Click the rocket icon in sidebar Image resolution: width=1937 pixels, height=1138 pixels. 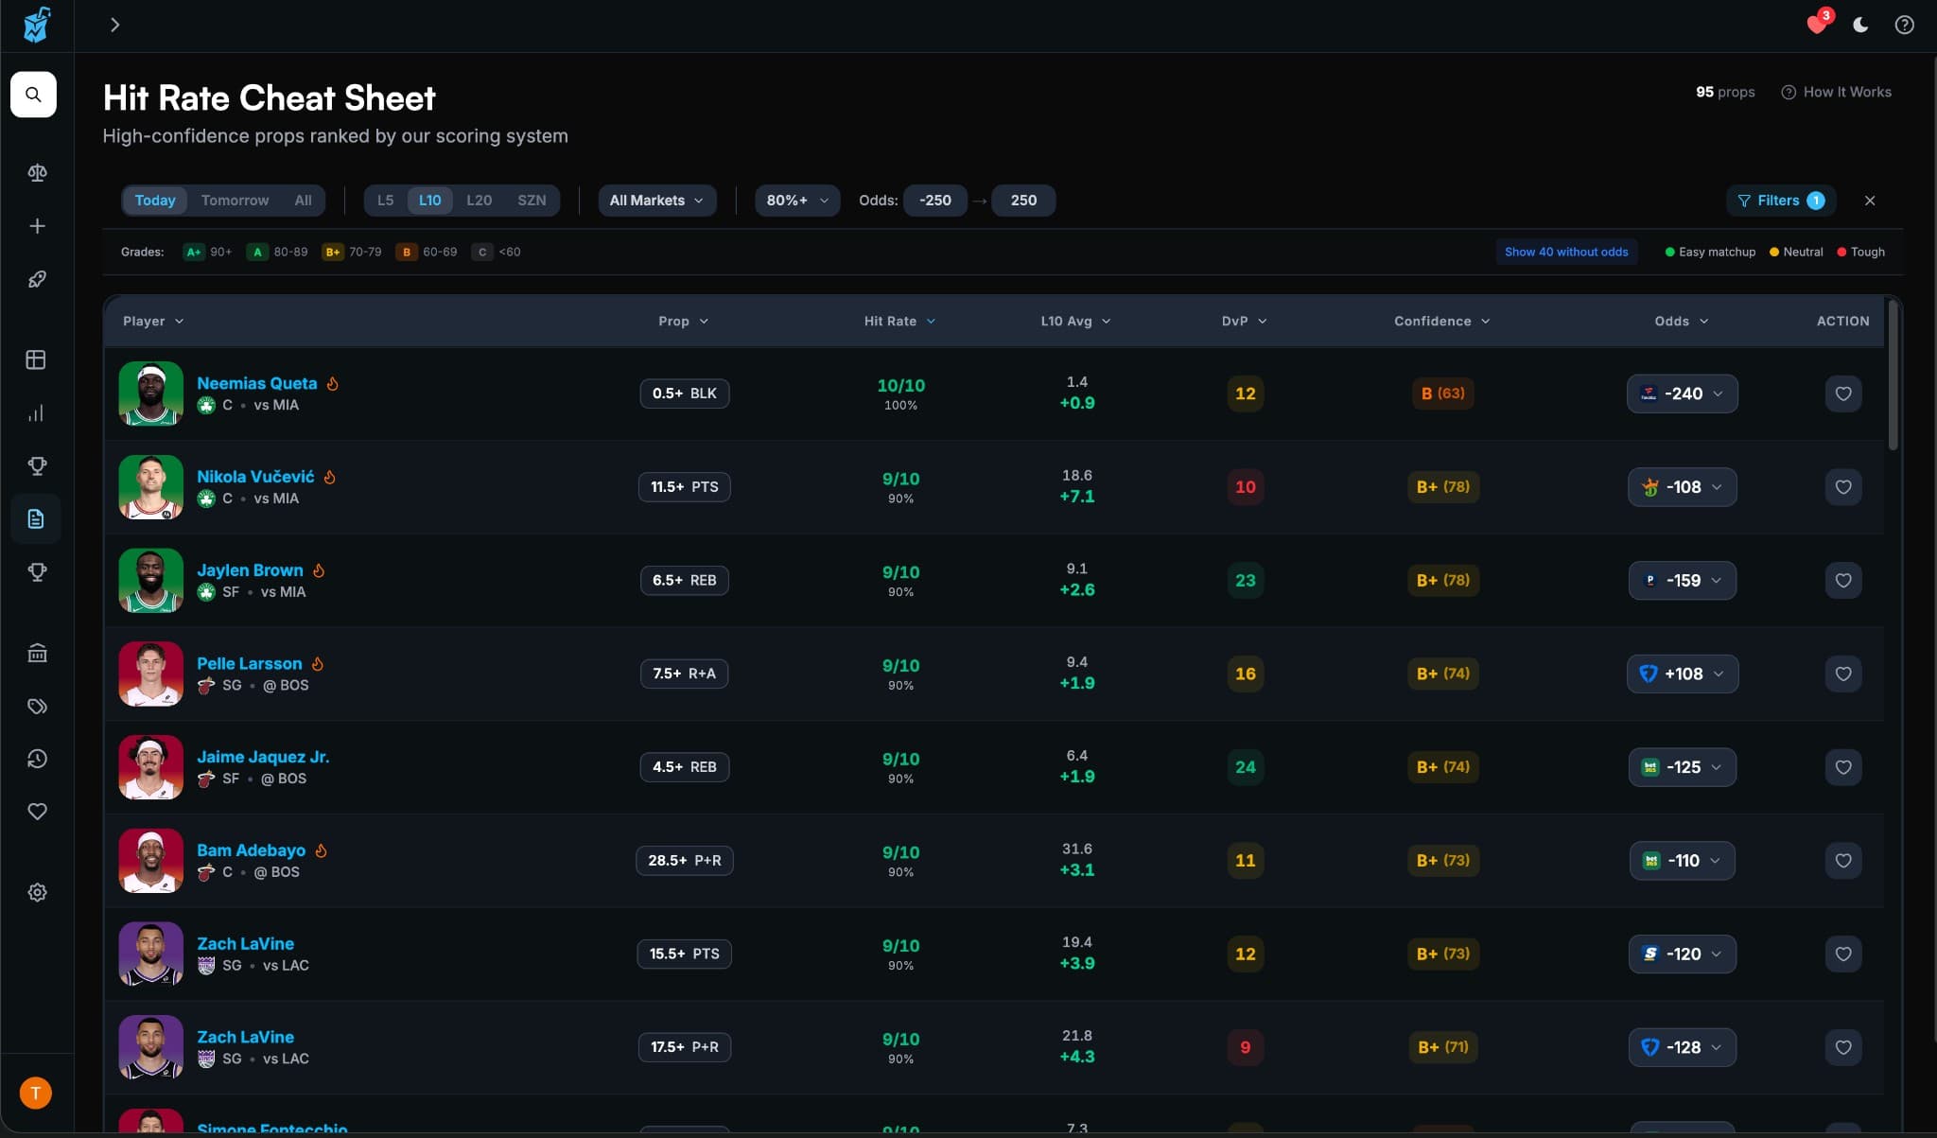(x=37, y=279)
